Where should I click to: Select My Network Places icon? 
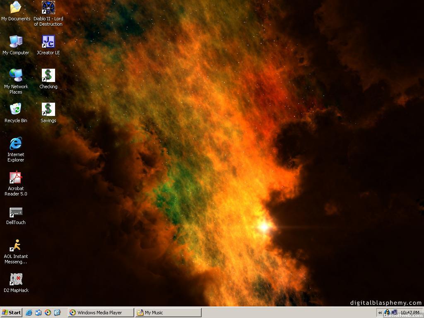(16, 76)
